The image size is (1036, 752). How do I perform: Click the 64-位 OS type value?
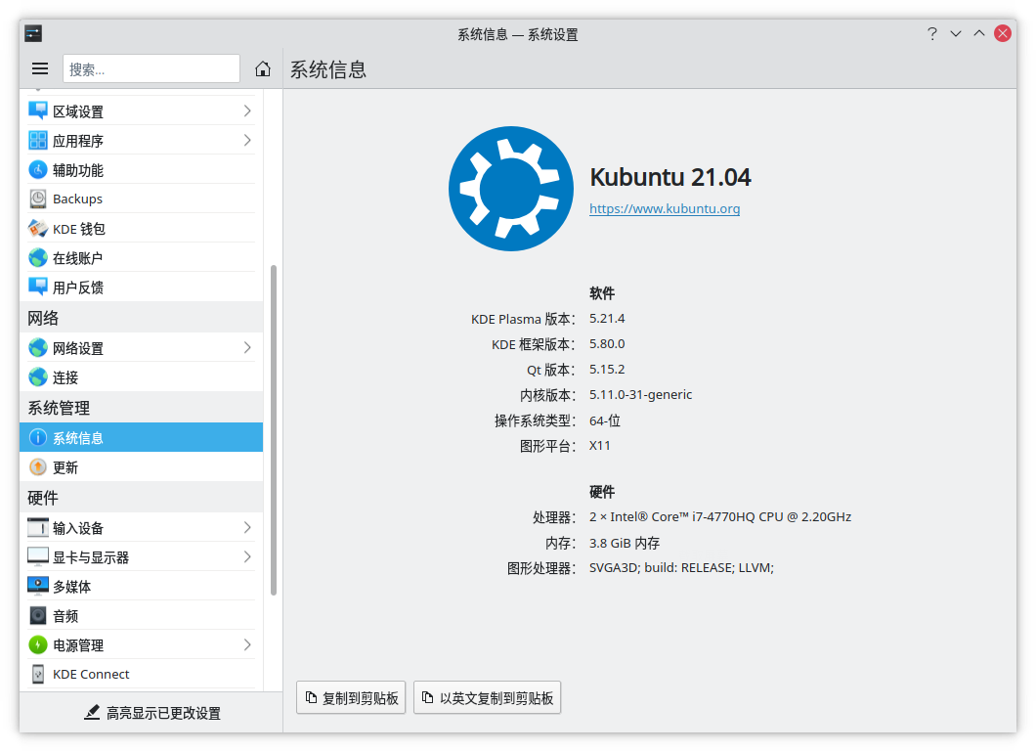pyautogui.click(x=605, y=420)
